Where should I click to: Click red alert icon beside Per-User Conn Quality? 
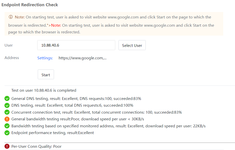[x=7, y=147]
